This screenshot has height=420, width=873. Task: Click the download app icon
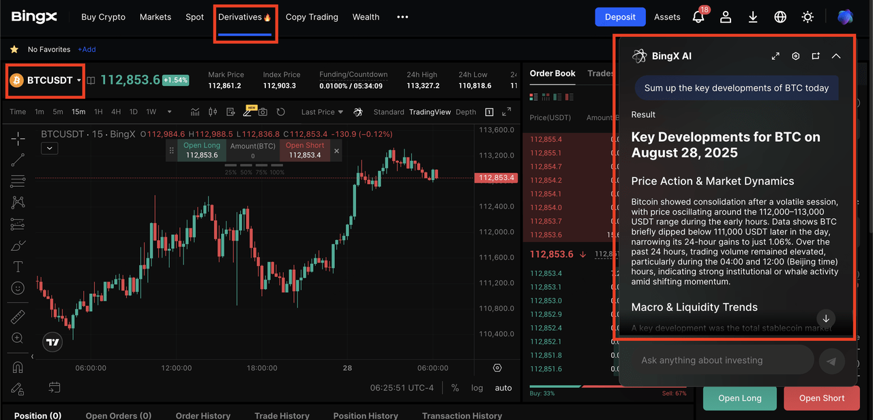tap(753, 17)
